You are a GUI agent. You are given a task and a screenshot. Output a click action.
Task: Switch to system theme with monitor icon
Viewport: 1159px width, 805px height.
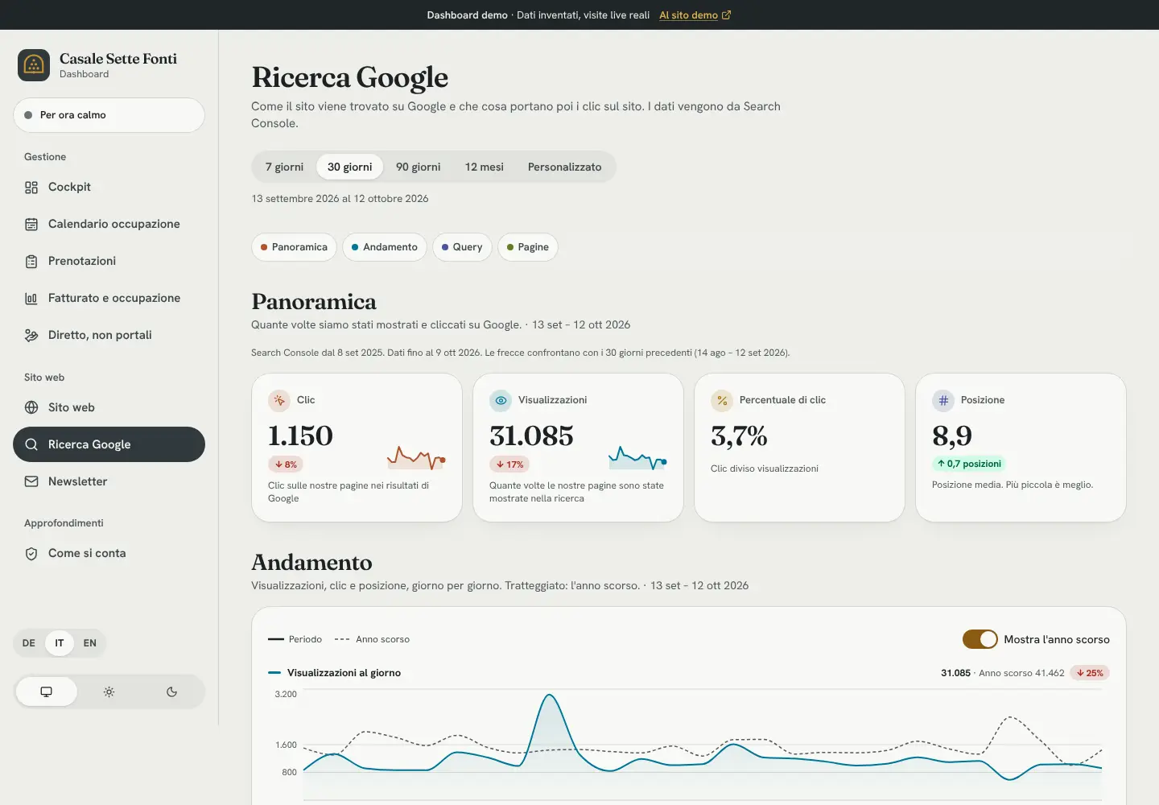(x=47, y=691)
